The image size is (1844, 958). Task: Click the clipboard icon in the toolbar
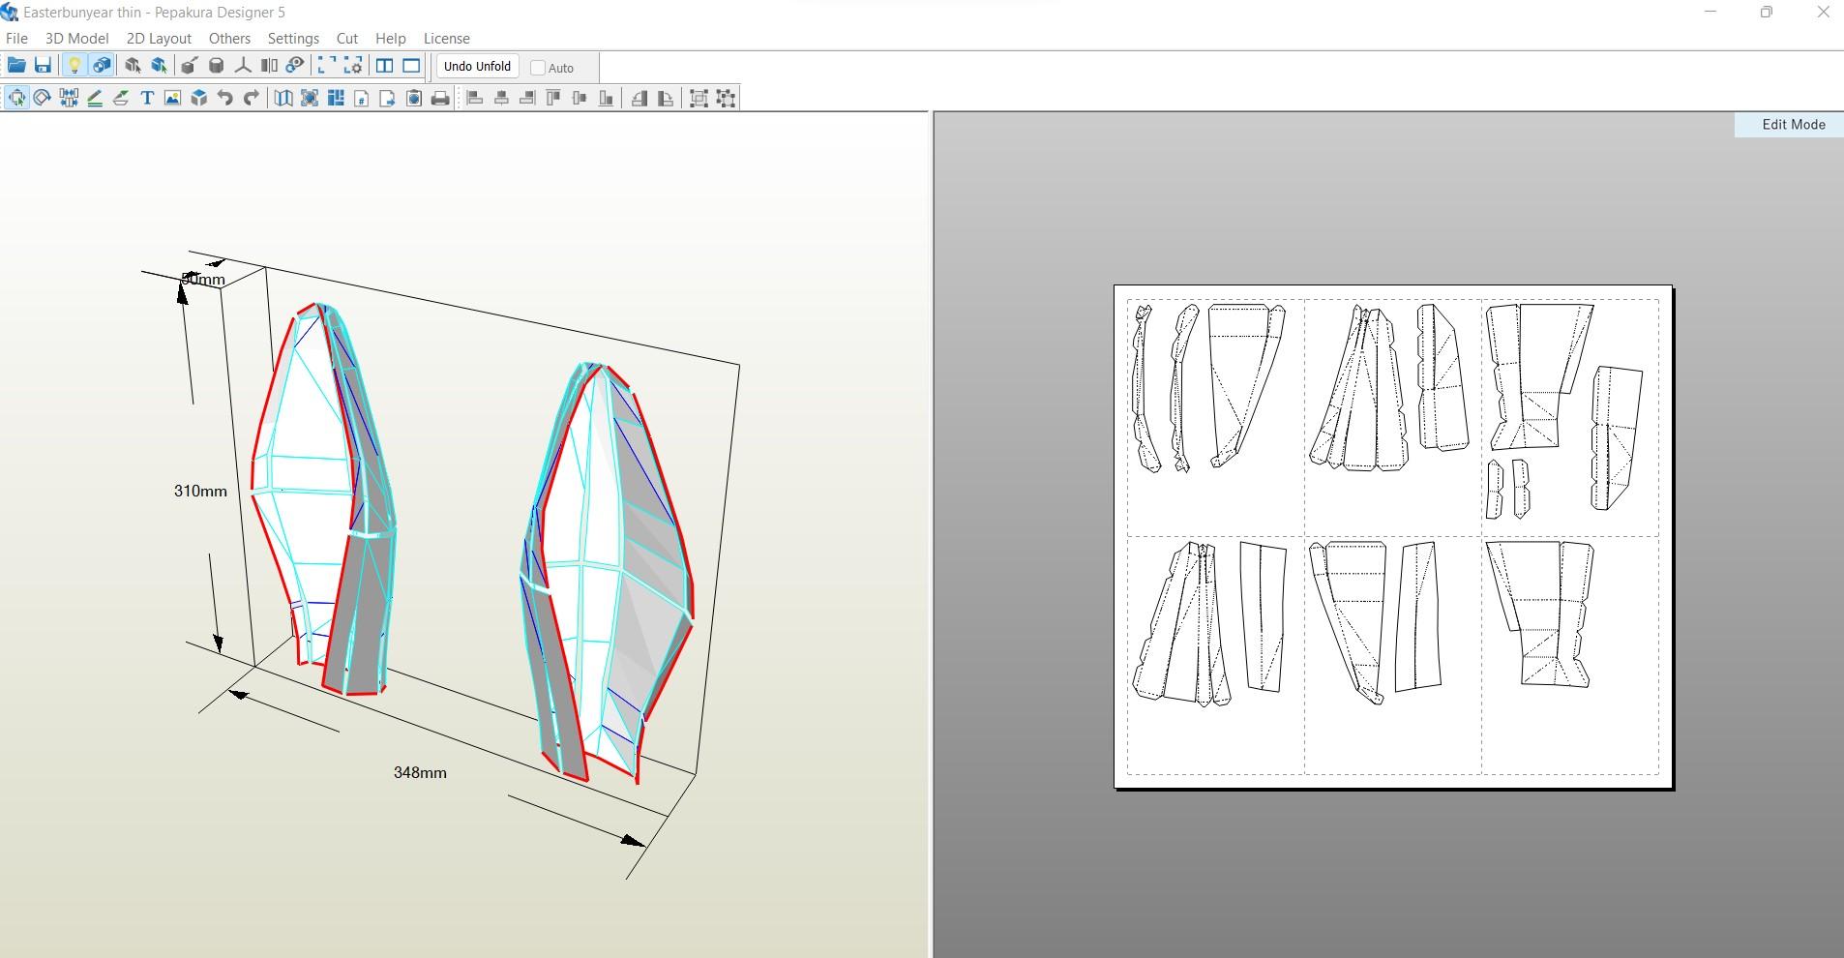(414, 98)
